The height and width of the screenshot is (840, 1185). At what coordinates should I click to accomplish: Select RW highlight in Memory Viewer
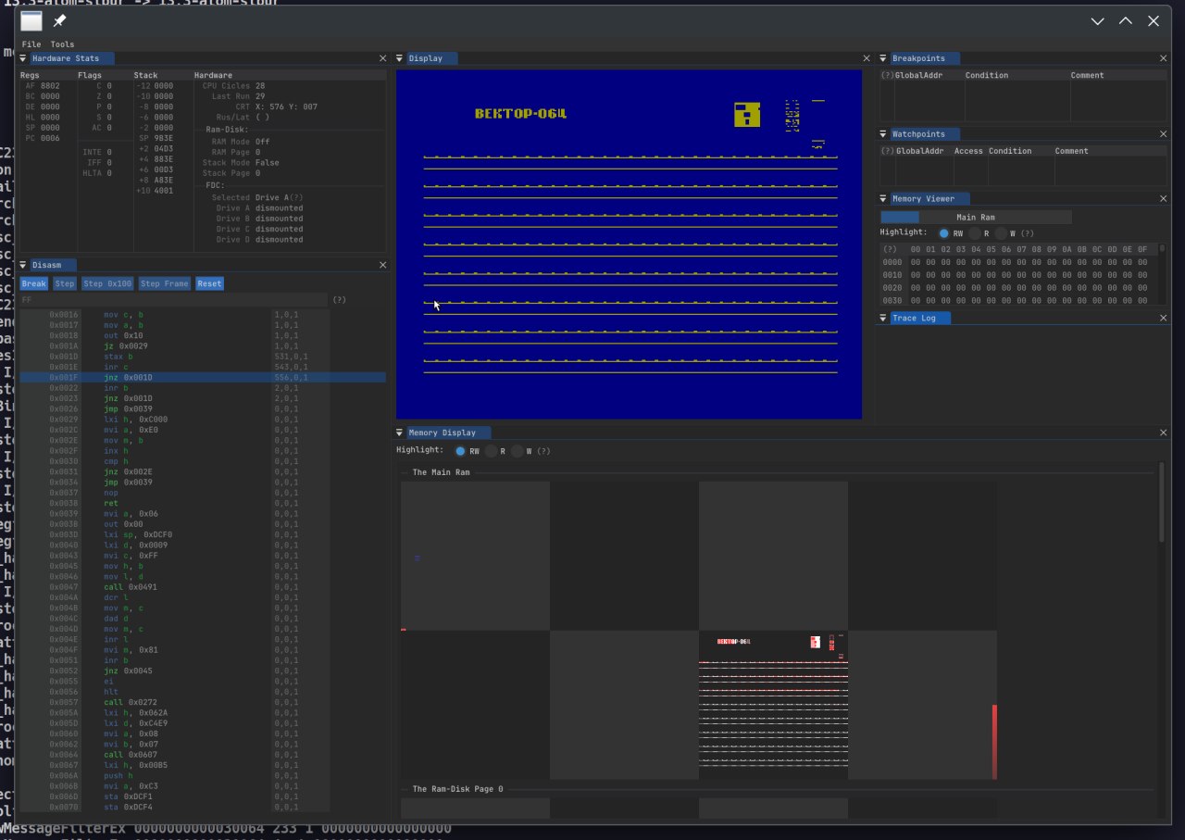[x=944, y=233]
